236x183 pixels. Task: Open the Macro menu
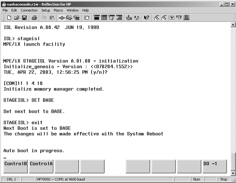point(58,10)
